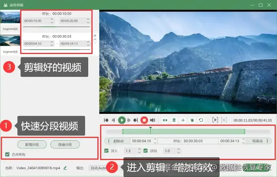Screen dimensions: 277x177
Task: Toggle the 淡出 fade-out checkbox
Action: 146,151
